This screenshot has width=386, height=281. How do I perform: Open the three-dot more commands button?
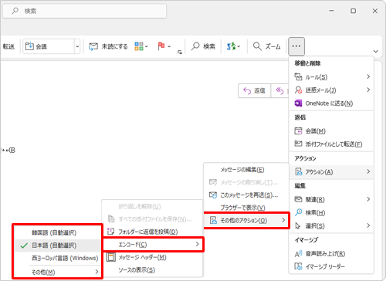[296, 46]
